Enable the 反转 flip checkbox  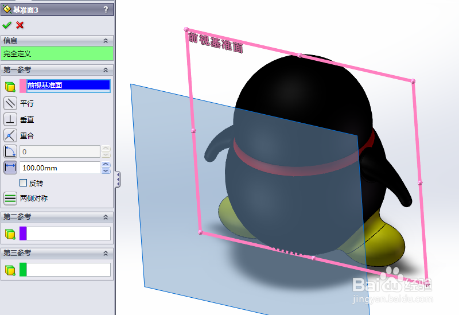coord(23,183)
